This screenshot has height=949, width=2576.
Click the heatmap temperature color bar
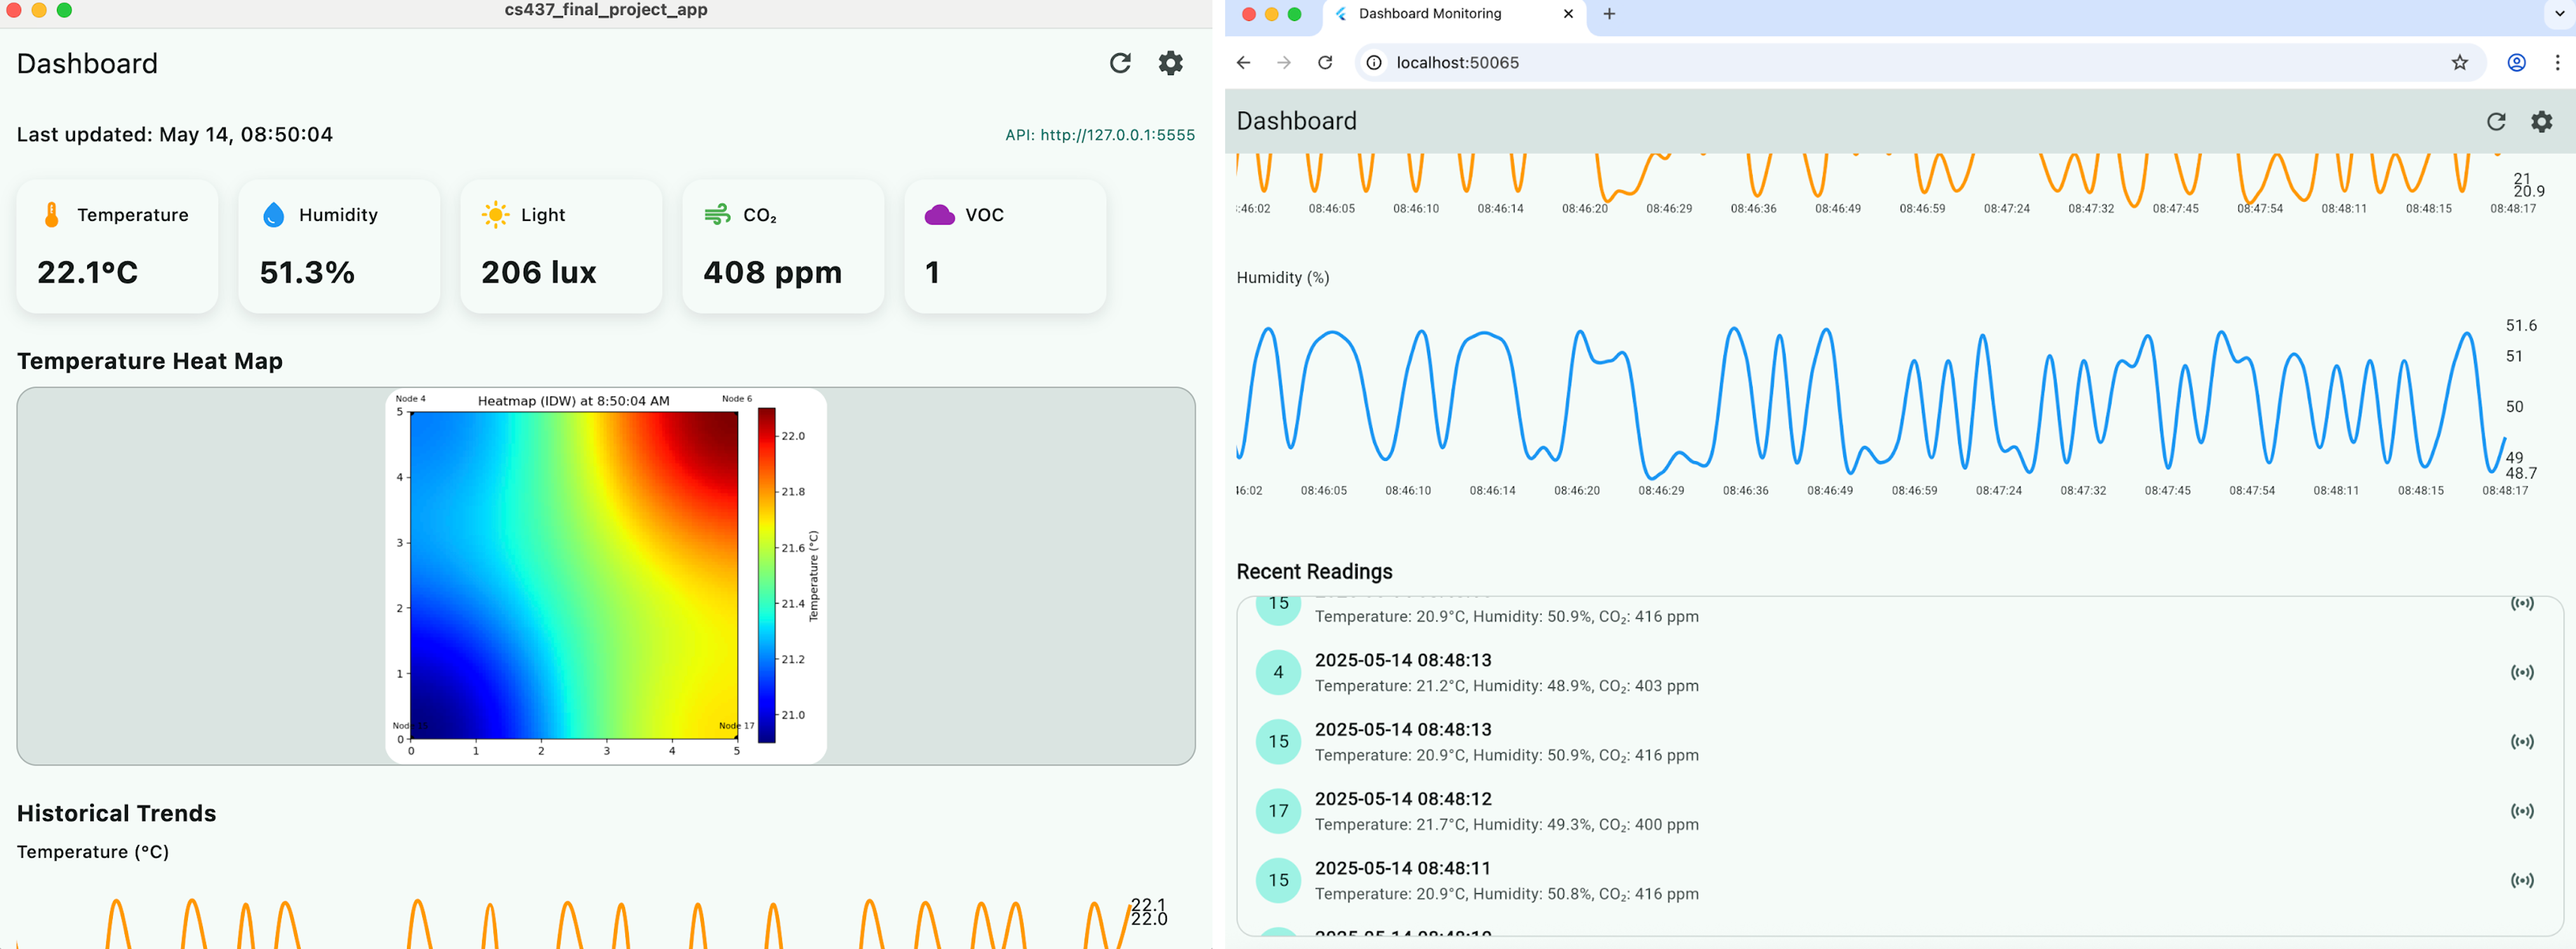(x=766, y=575)
